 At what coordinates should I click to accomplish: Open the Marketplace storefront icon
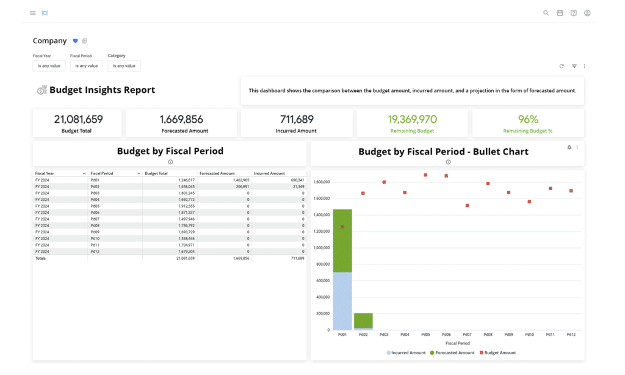pyautogui.click(x=560, y=13)
